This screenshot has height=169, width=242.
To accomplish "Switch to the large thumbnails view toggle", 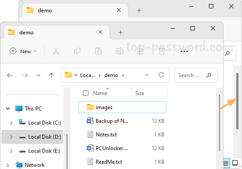I will click(235, 163).
